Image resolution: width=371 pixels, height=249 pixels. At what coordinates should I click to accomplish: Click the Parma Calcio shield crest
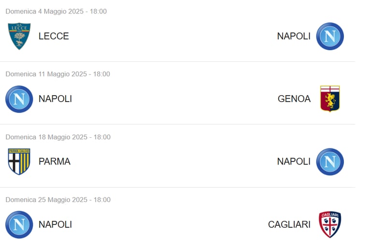(x=19, y=161)
